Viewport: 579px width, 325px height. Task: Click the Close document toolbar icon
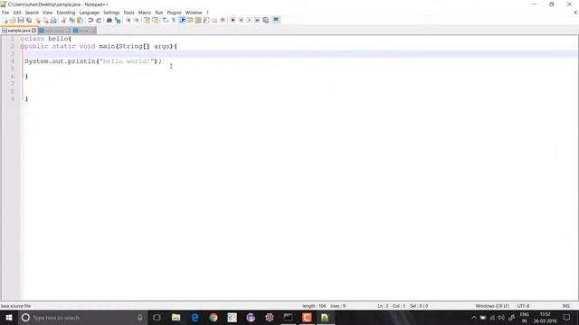pyautogui.click(x=38, y=20)
